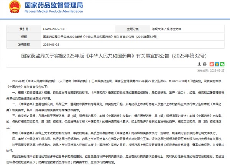Click the paragraph starting with 四、本版《中国药典》颁布后
Image resolution: width=230 pixels, height=165 pixels.
pos(118,139)
